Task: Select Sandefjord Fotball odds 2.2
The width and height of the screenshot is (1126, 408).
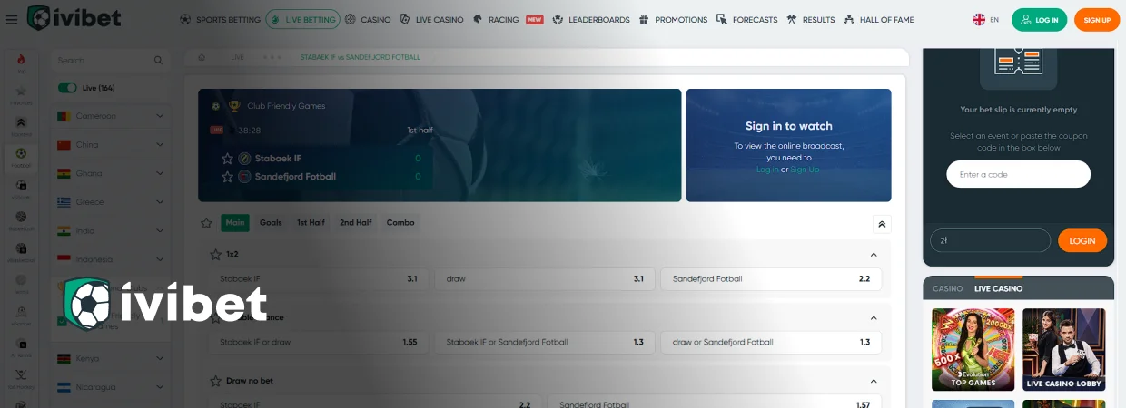Action: (771, 279)
